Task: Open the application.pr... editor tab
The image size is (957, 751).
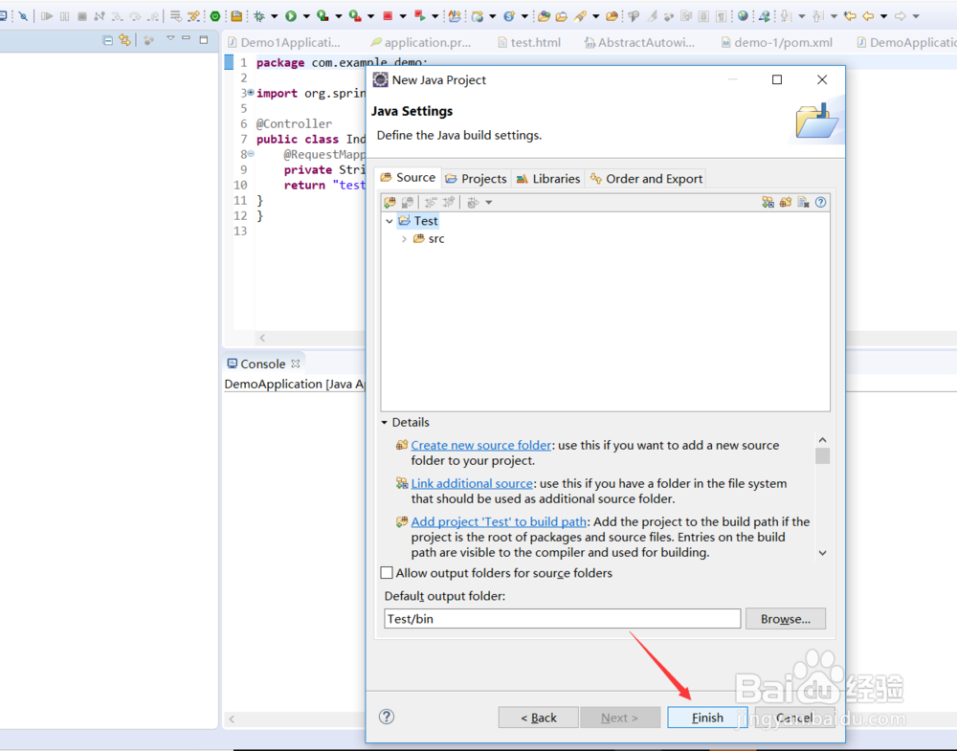Action: click(421, 43)
